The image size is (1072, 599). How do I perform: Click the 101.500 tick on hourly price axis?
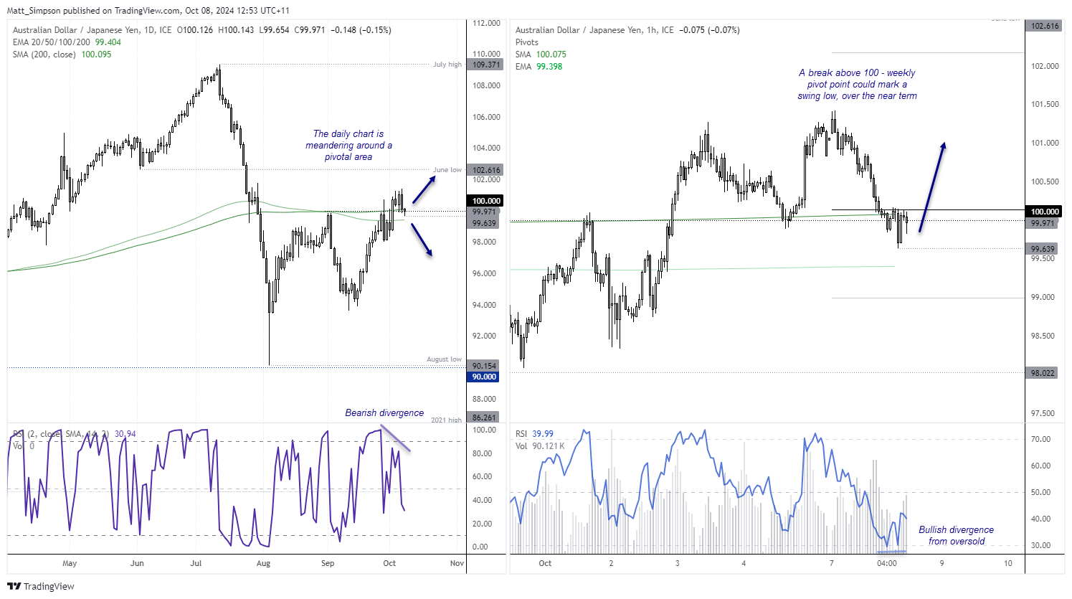click(1045, 105)
